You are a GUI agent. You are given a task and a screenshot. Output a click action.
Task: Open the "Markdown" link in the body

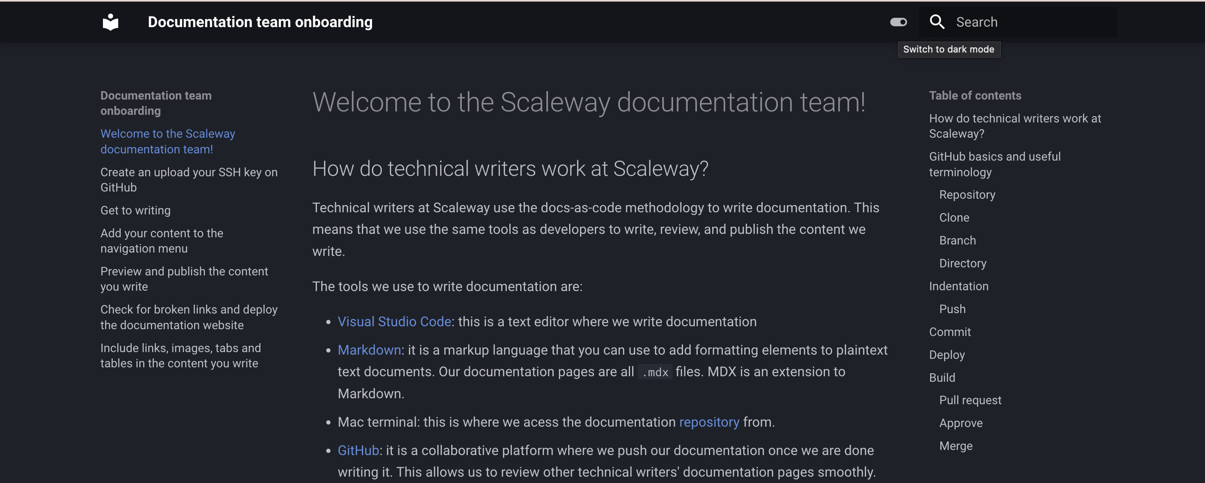coord(369,350)
